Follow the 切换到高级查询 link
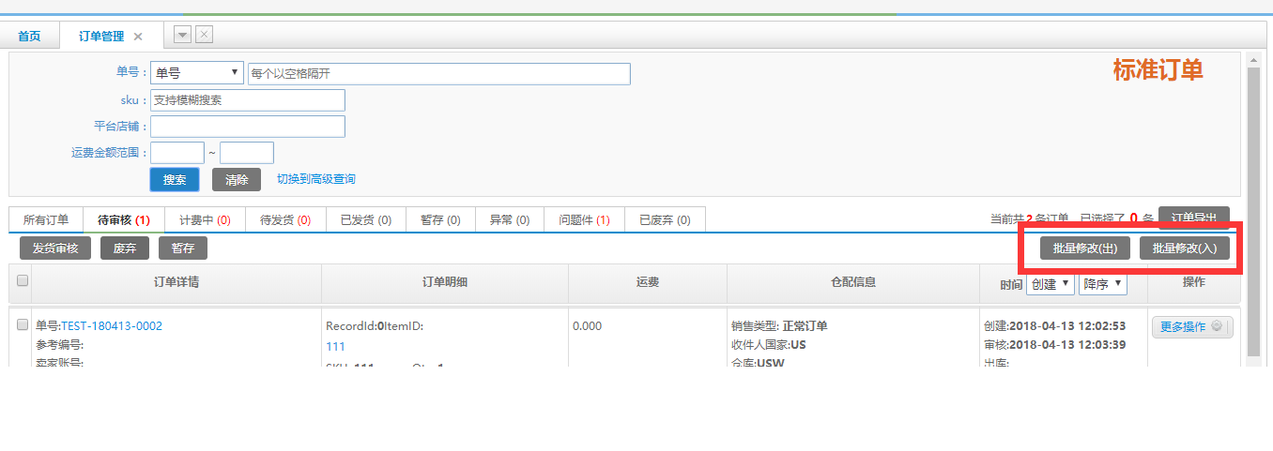 [x=315, y=179]
